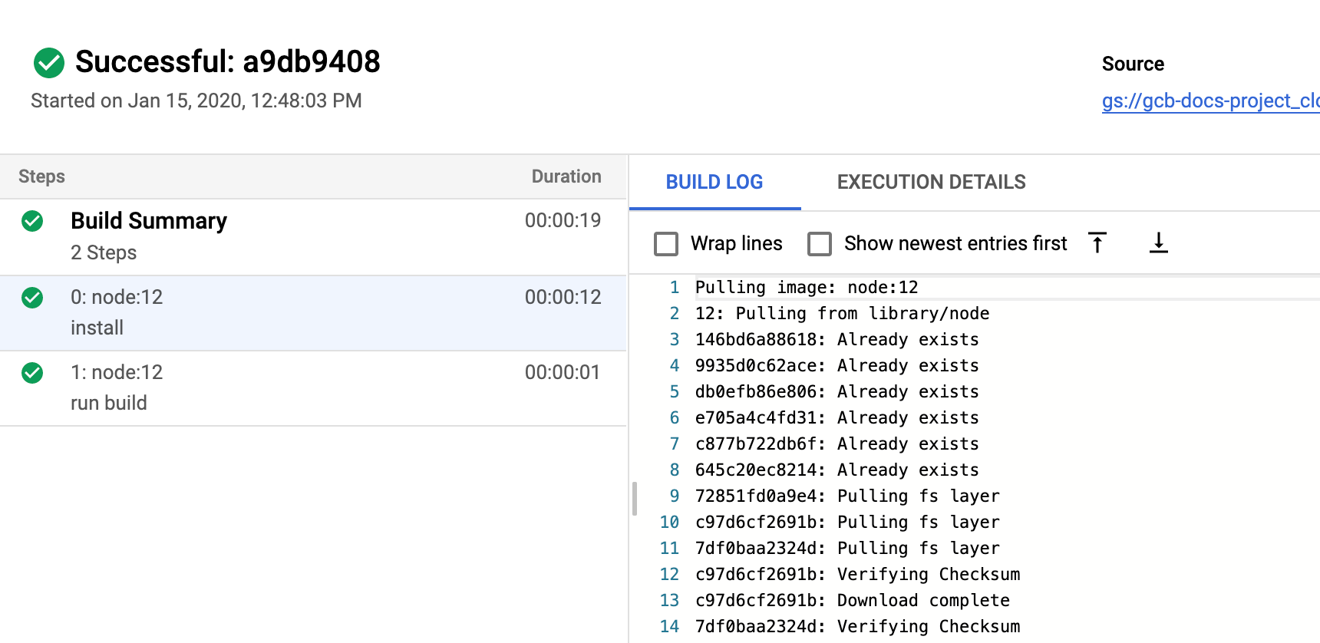
Task: Switch to the BUILD LOG tab
Action: pos(714,183)
